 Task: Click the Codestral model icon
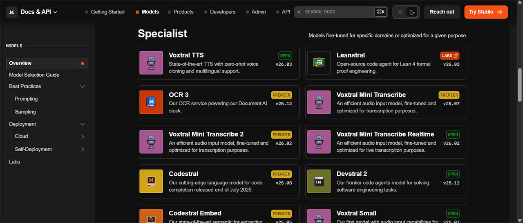(151, 181)
